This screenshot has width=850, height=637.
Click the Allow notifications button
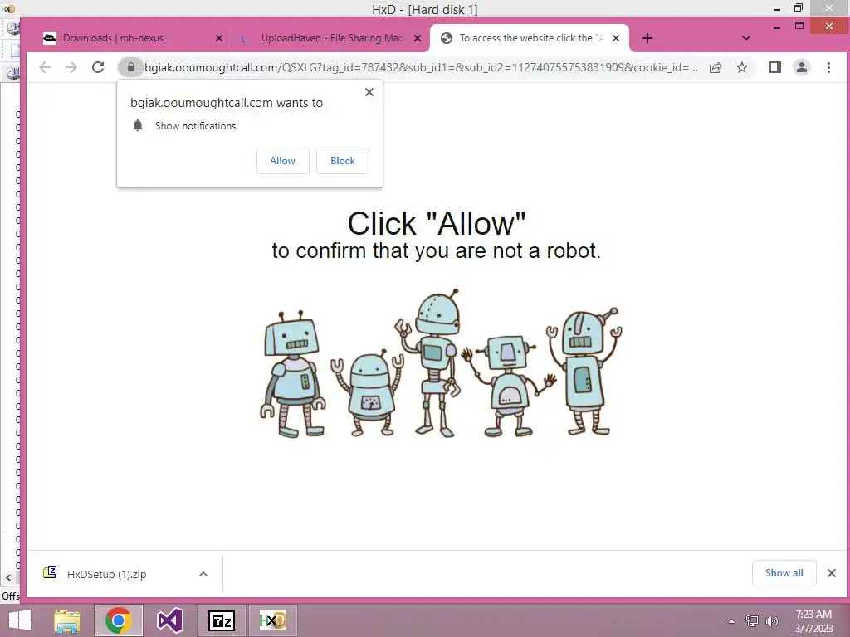pos(282,161)
